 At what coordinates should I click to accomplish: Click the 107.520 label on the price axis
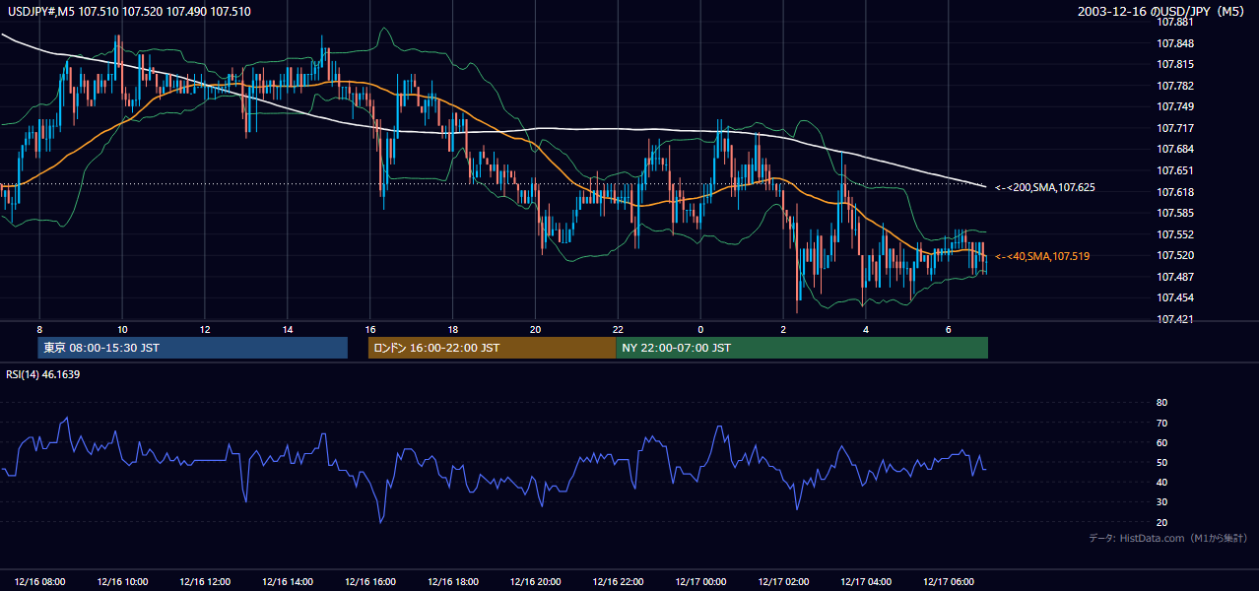click(1175, 255)
